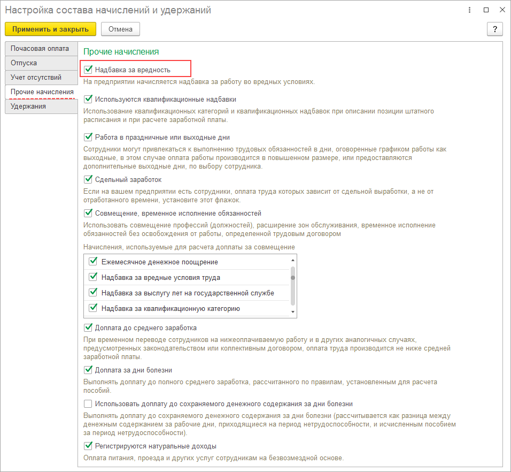Image resolution: width=511 pixels, height=472 pixels.
Task: Select row text Надбавка за квалификационную категорию
Action: tap(171, 309)
